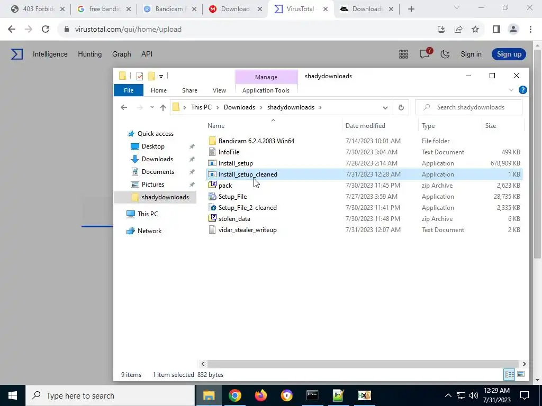This screenshot has width=542, height=406.
Task: Click the Windows search box
Action: click(110, 395)
